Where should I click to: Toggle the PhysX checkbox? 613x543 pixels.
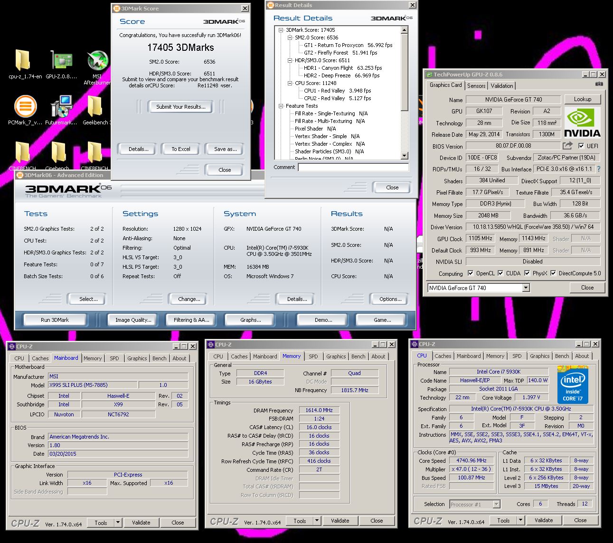[527, 273]
